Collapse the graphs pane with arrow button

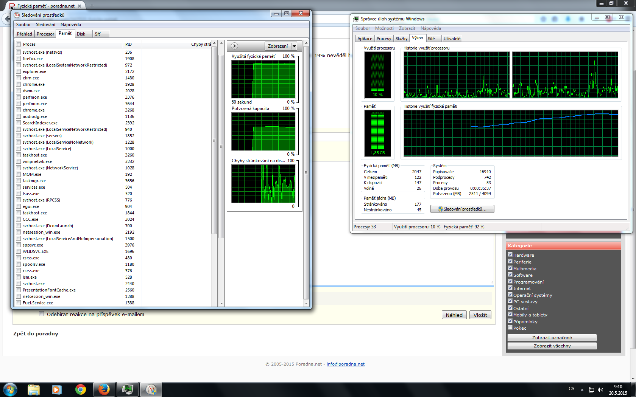click(x=234, y=46)
